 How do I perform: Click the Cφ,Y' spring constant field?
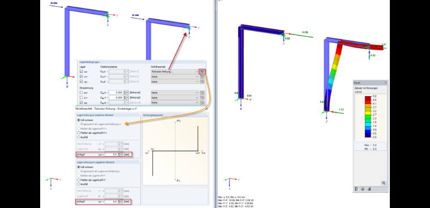pos(116,98)
